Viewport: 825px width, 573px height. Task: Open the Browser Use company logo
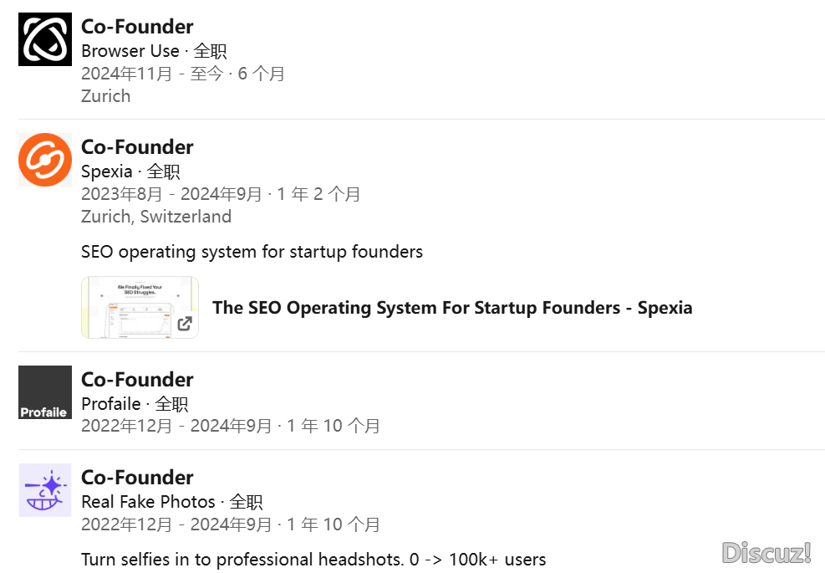pyautogui.click(x=45, y=39)
